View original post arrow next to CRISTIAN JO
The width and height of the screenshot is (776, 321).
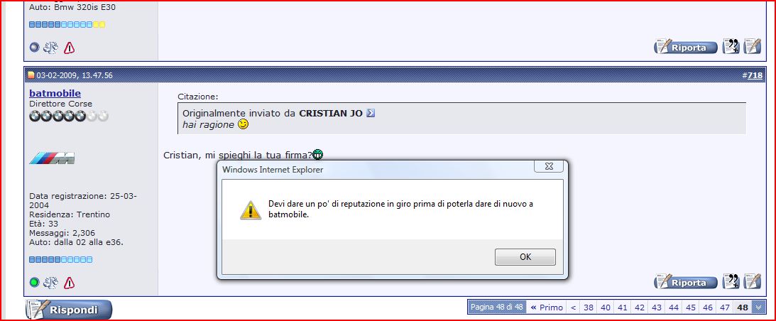click(371, 113)
